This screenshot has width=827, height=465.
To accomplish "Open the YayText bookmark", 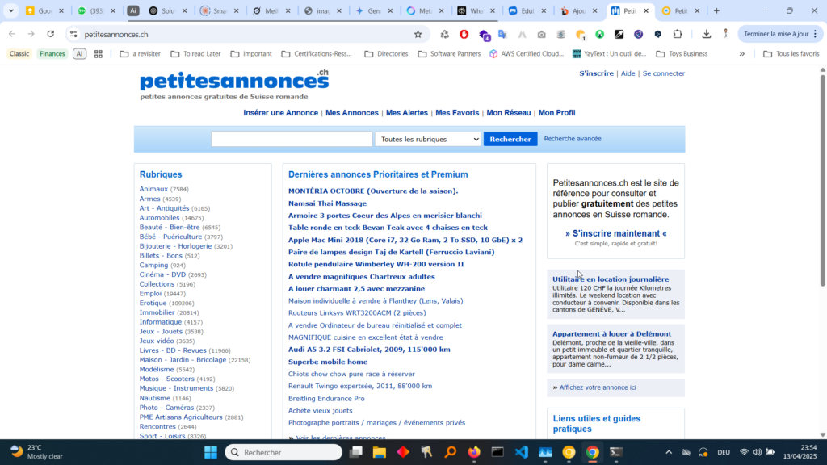I will coord(609,54).
